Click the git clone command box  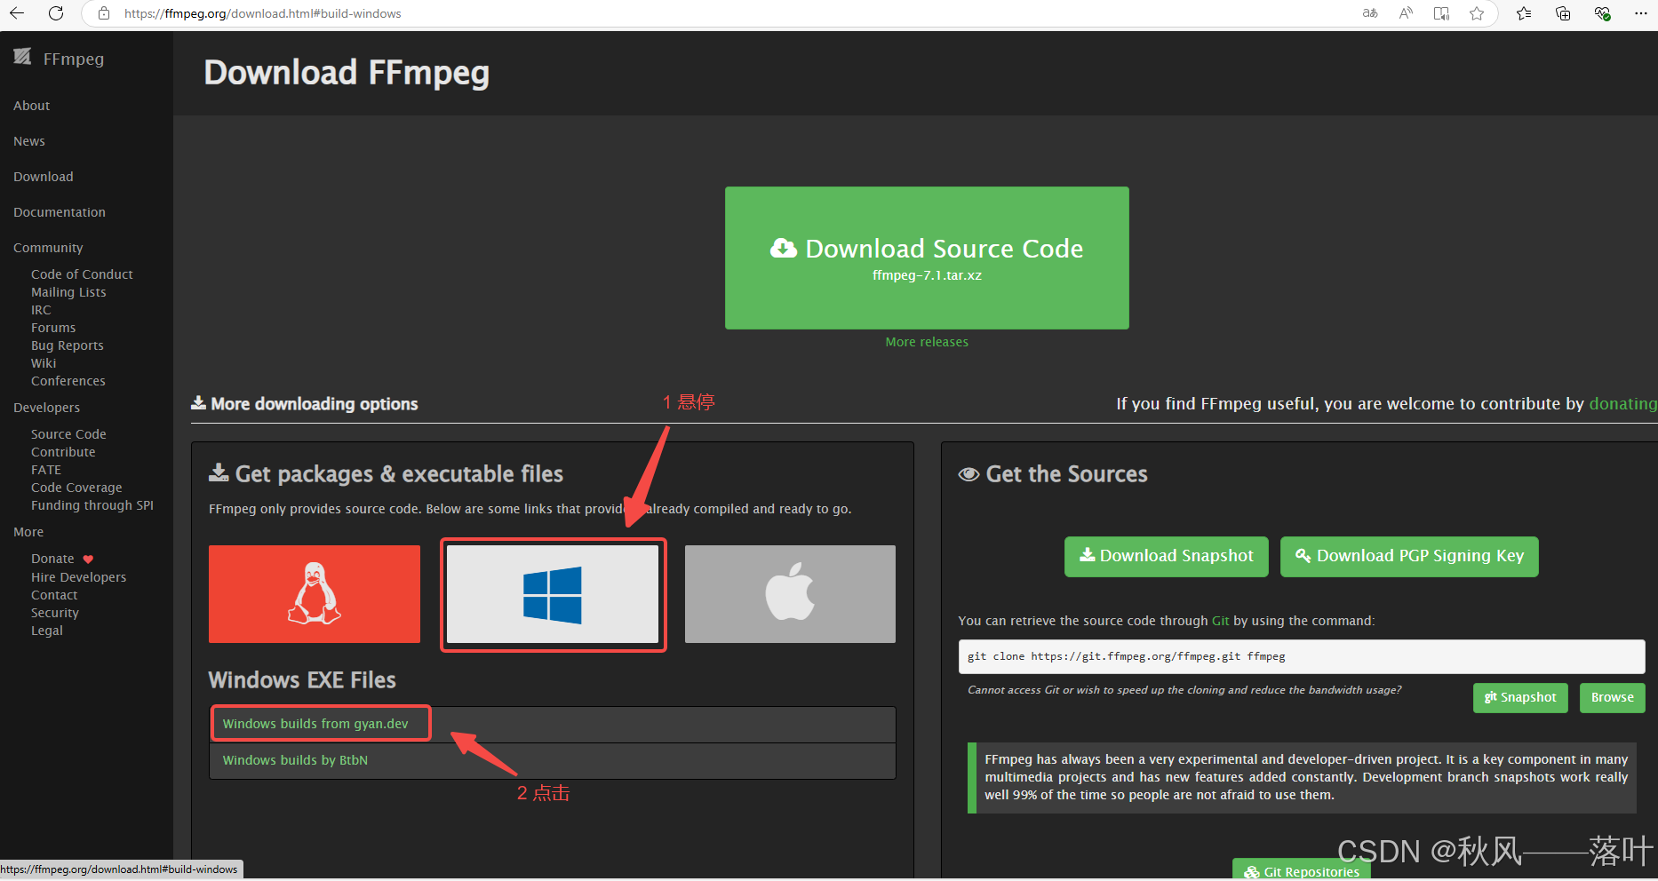pos(1302,656)
